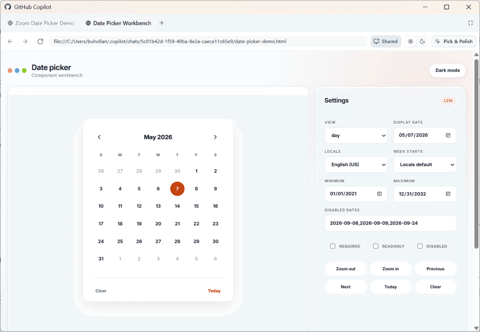Open the View dropdown showing day
The width and height of the screenshot is (480, 332).
(356, 135)
